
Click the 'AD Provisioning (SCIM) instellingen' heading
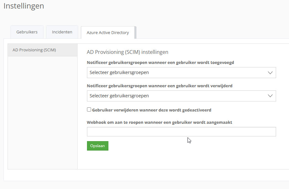click(128, 52)
